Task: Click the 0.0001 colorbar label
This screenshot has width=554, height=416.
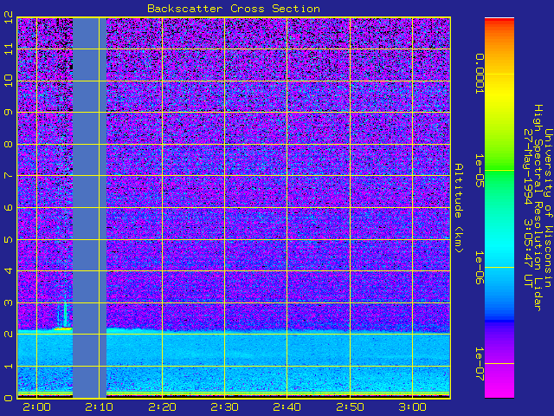Action: 479,74
